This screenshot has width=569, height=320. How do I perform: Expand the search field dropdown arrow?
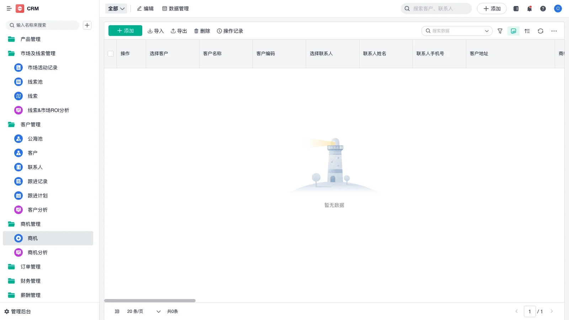[486, 31]
